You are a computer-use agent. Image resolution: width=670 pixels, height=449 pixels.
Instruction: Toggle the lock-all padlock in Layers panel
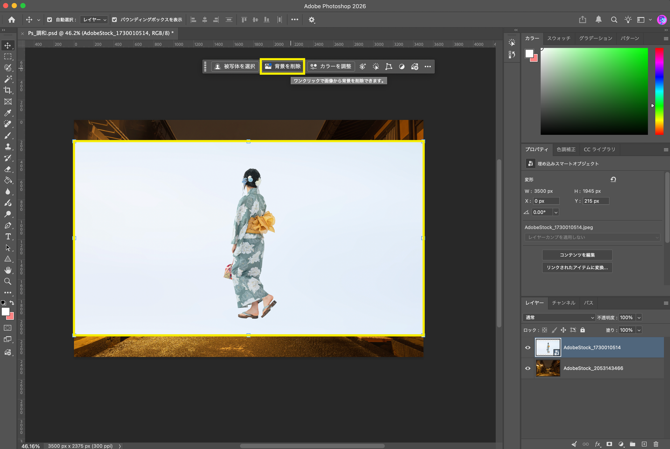(x=582, y=330)
